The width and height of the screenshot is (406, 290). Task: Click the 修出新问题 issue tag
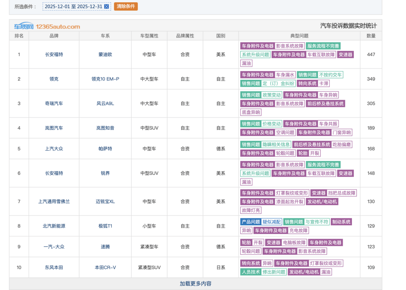pos(274,272)
